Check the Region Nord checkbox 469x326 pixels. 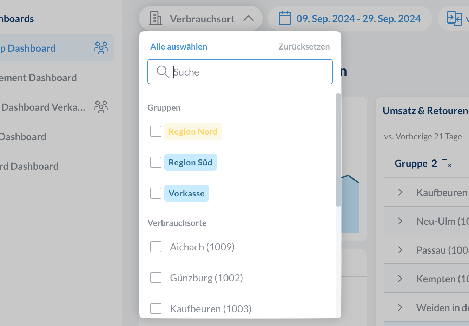pos(156,131)
